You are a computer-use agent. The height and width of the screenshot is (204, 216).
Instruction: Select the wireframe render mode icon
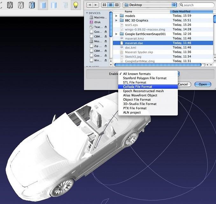pyautogui.click(x=10, y=5)
